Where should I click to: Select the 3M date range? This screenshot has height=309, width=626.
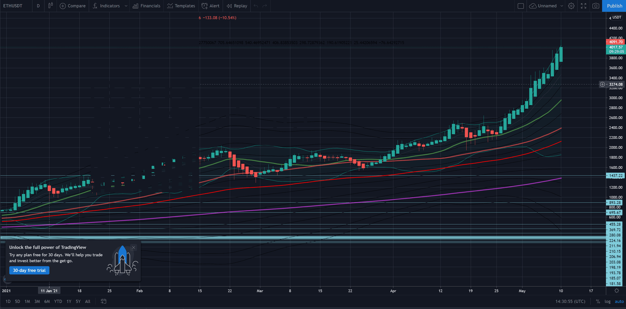pos(37,301)
